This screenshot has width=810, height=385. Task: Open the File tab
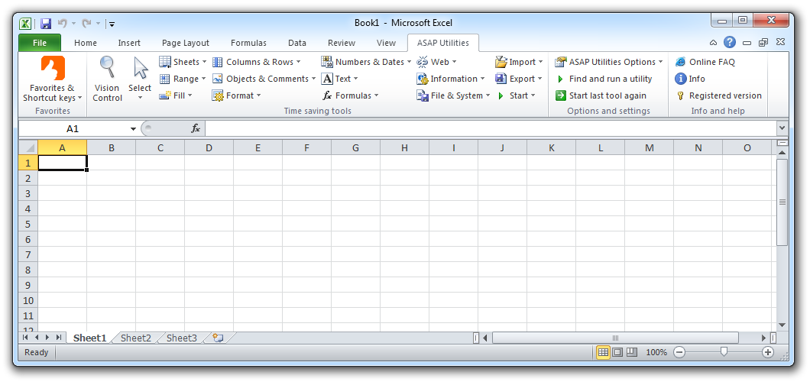[x=40, y=43]
